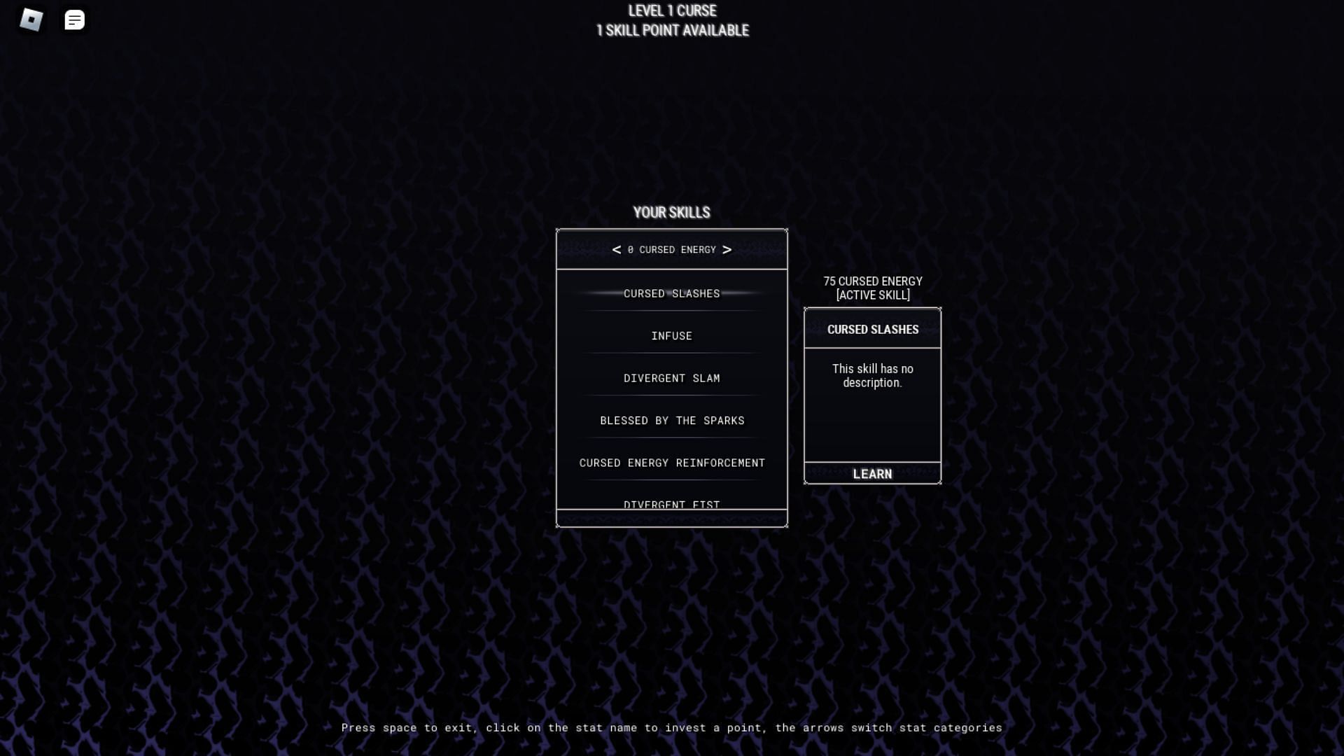Click the right arrow to switch category

pos(728,249)
